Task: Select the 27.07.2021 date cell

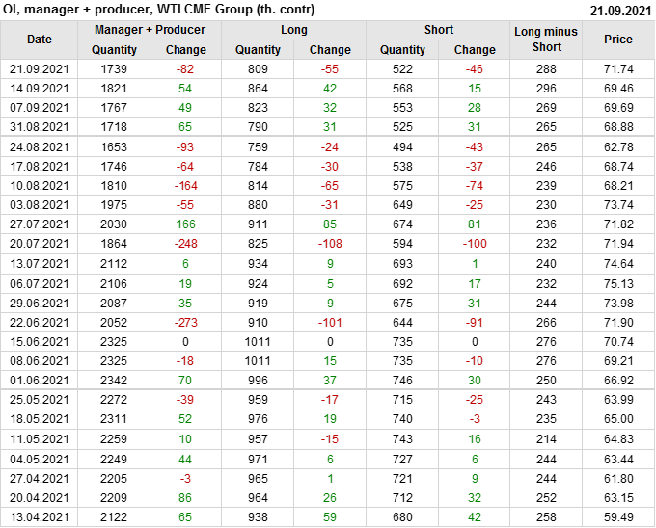Action: click(x=40, y=224)
